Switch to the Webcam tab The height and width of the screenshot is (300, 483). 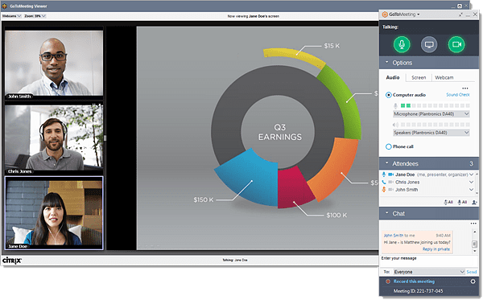[x=444, y=77]
